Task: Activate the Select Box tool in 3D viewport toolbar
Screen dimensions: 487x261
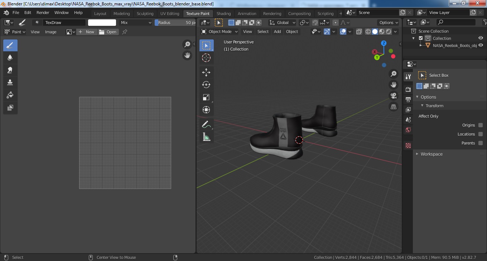Action: coord(206,46)
